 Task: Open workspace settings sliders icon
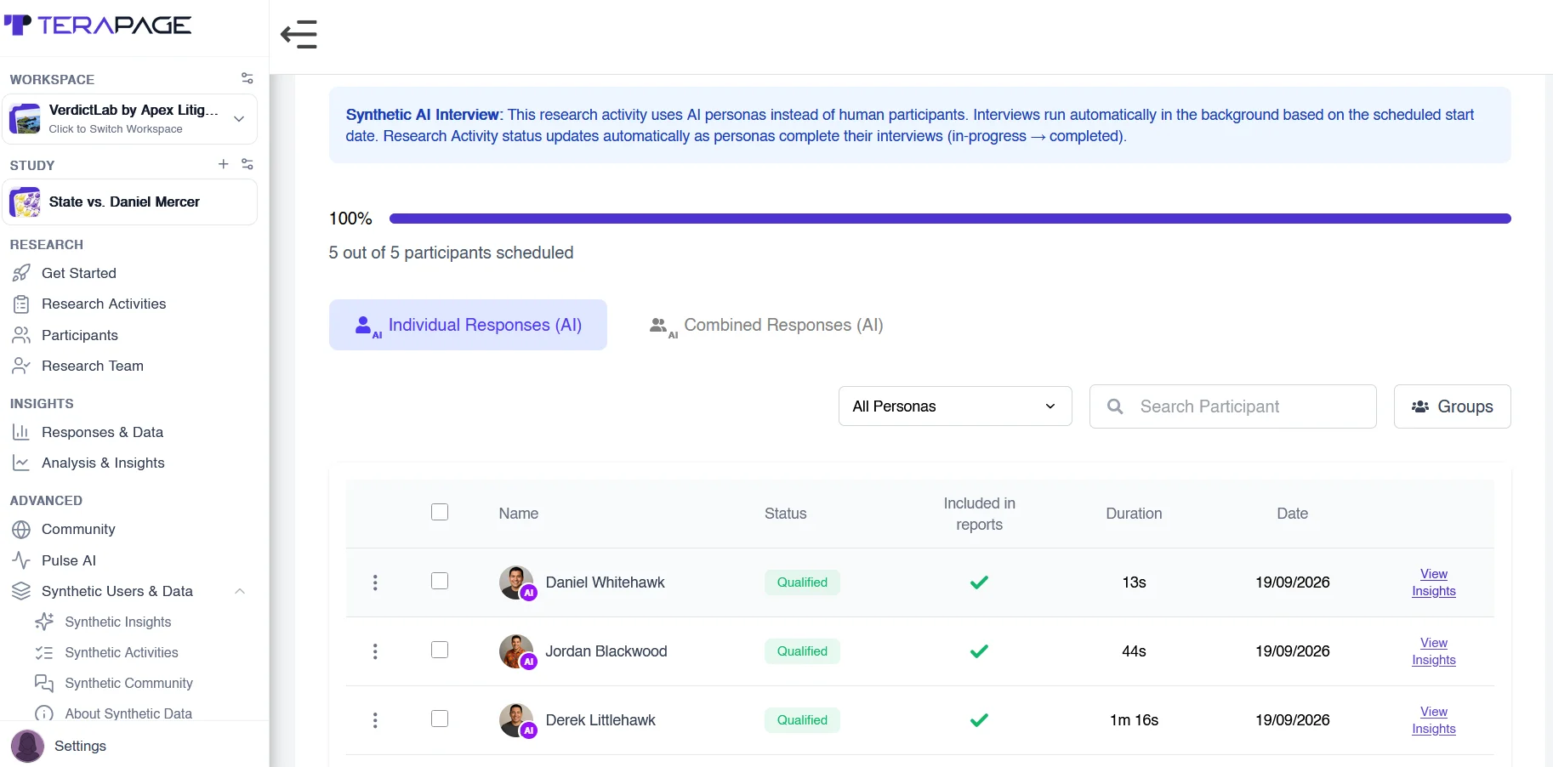tap(247, 78)
